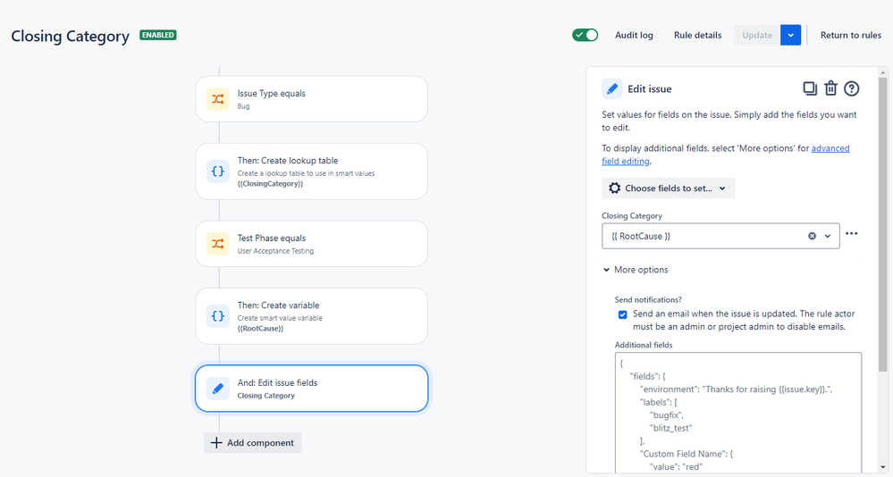The image size is (893, 477).
Task: Delete the Edit issue component via trash icon
Action: point(831,88)
